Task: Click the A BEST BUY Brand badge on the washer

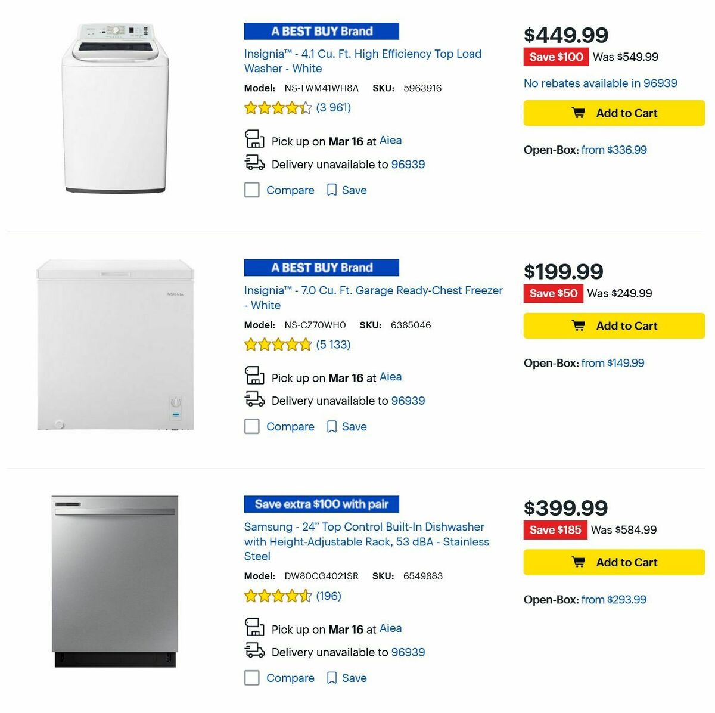Action: 321,31
